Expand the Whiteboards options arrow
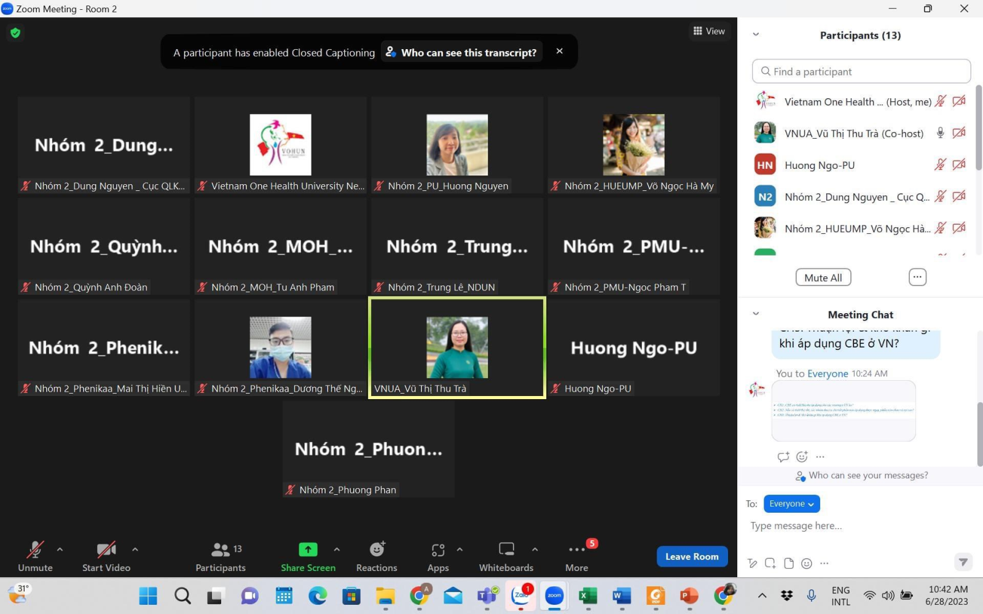 [x=535, y=550]
